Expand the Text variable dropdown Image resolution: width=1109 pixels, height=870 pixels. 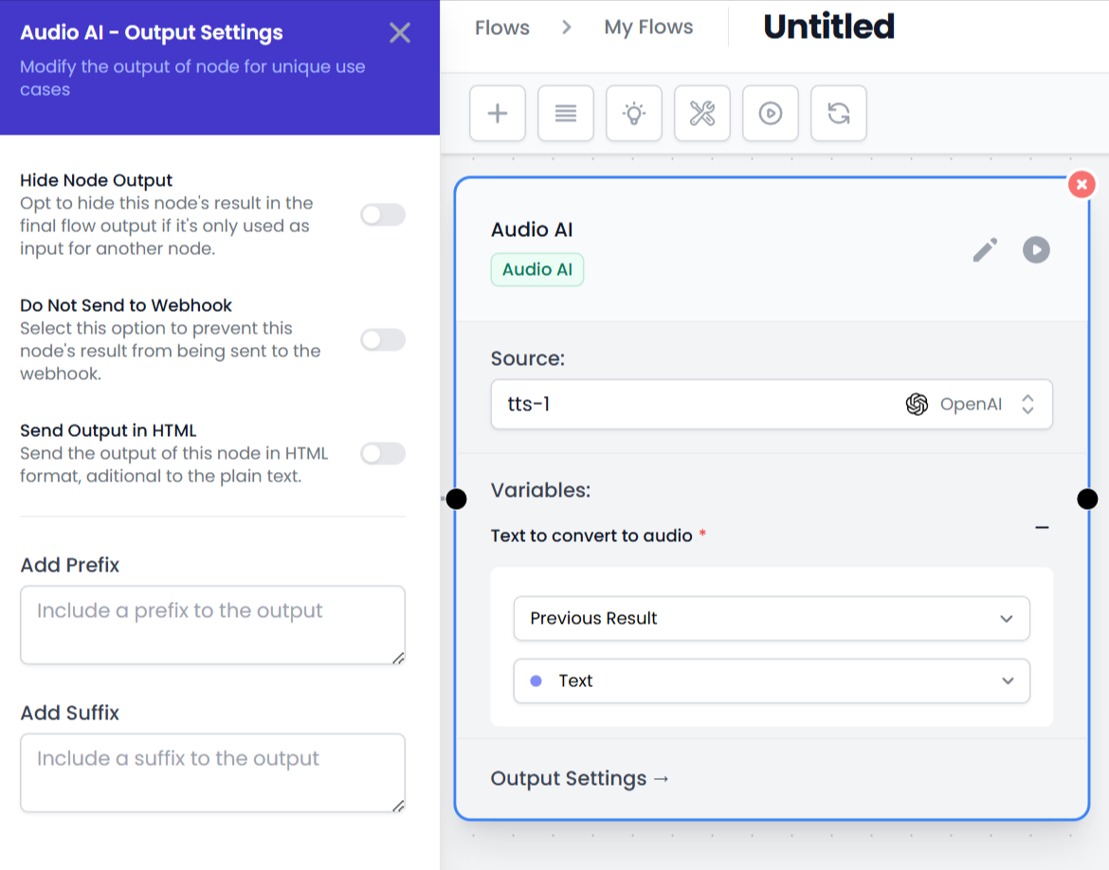771,681
